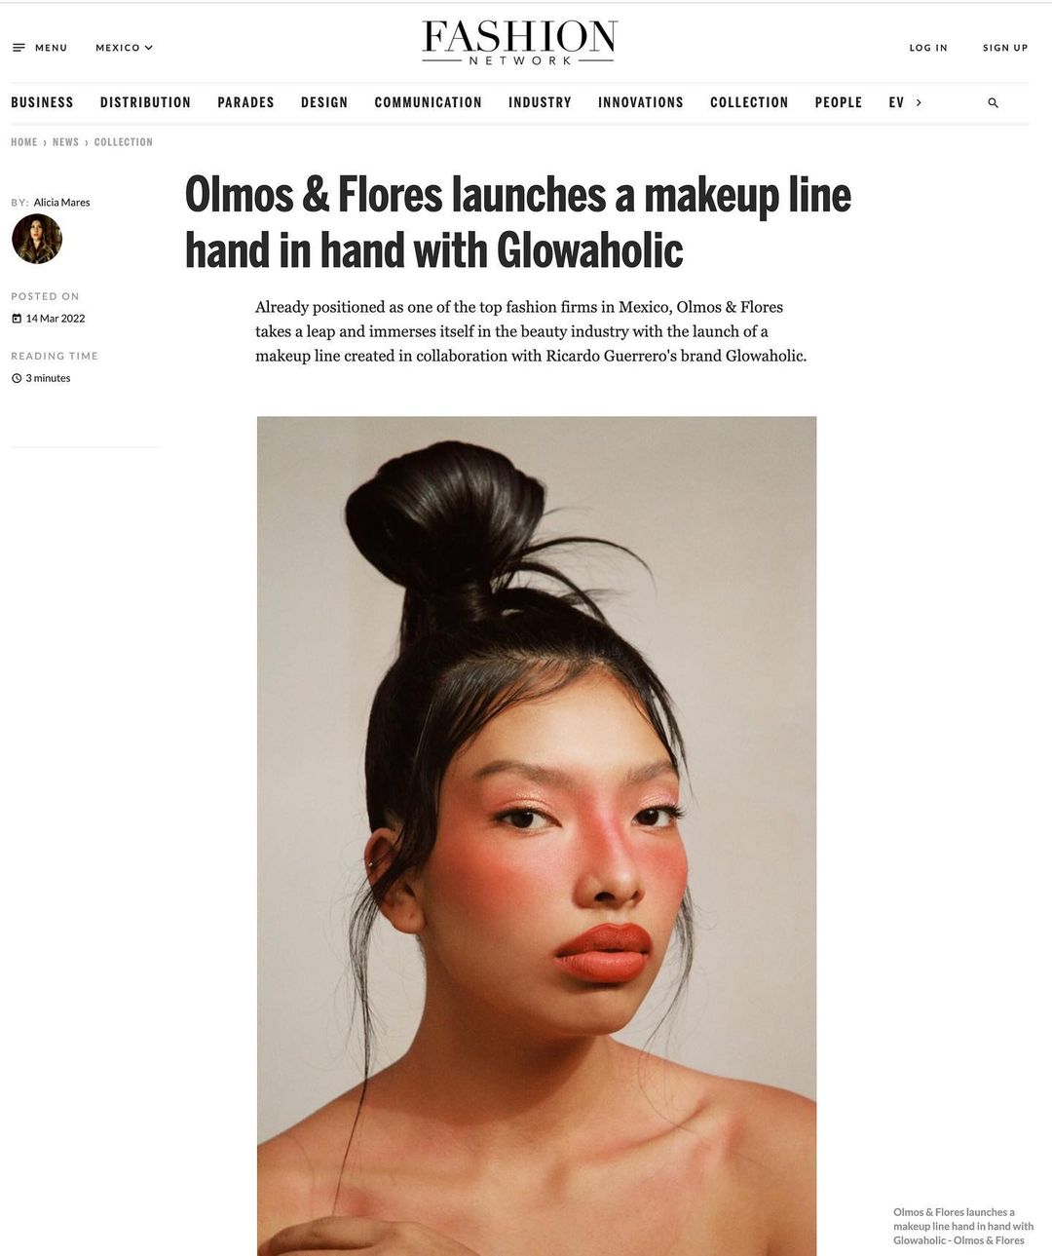Screen dimensions: 1052x1256
Task: Open the News breadcrumb link
Action: point(65,142)
